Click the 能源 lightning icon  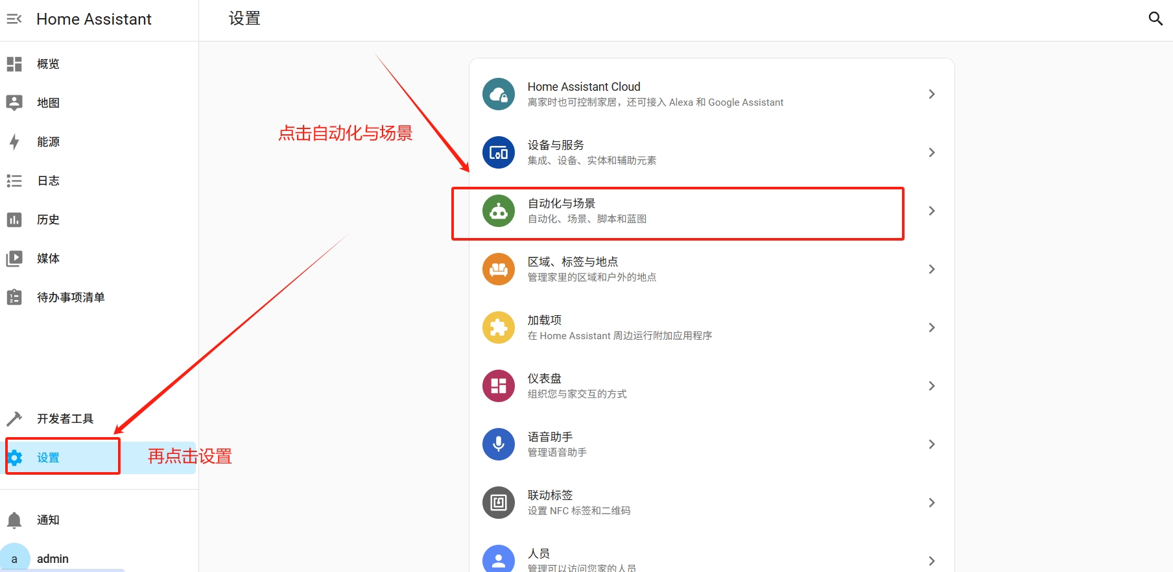point(14,141)
